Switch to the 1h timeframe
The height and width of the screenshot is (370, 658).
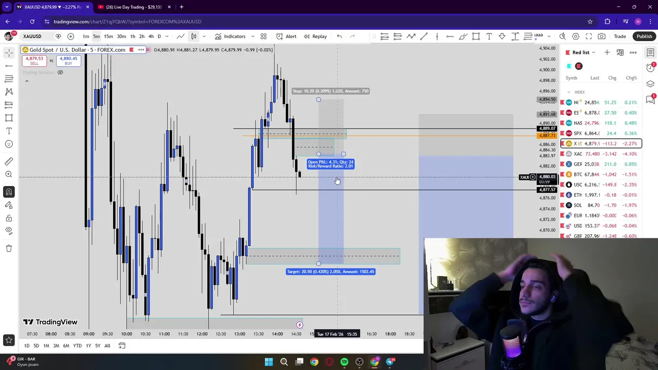pyautogui.click(x=133, y=36)
